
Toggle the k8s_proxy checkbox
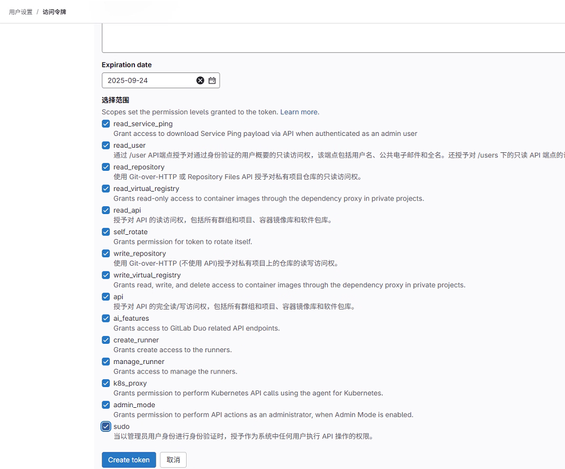click(106, 383)
